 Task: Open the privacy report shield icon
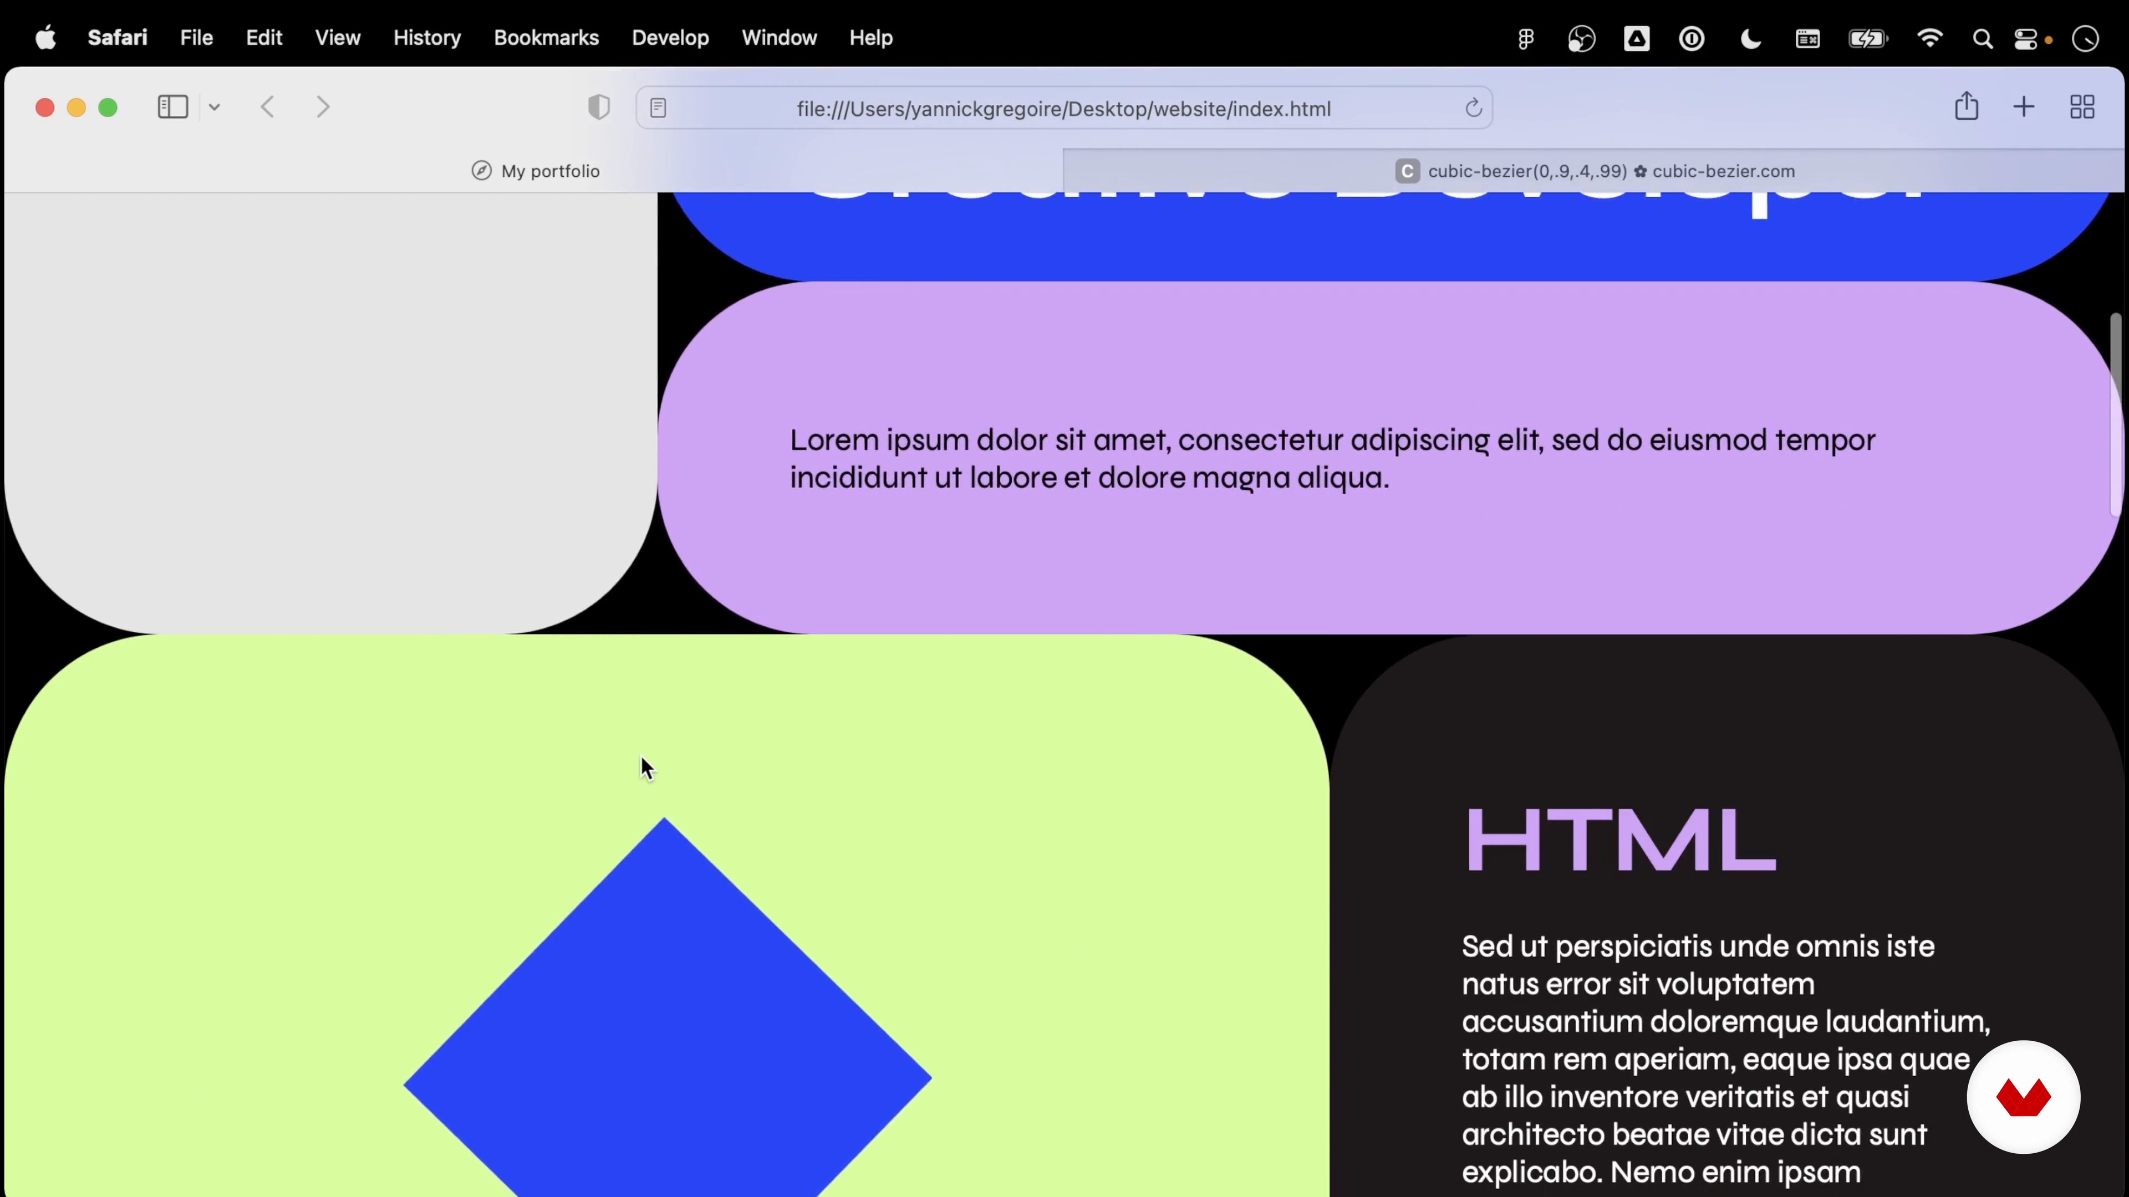[x=599, y=108]
